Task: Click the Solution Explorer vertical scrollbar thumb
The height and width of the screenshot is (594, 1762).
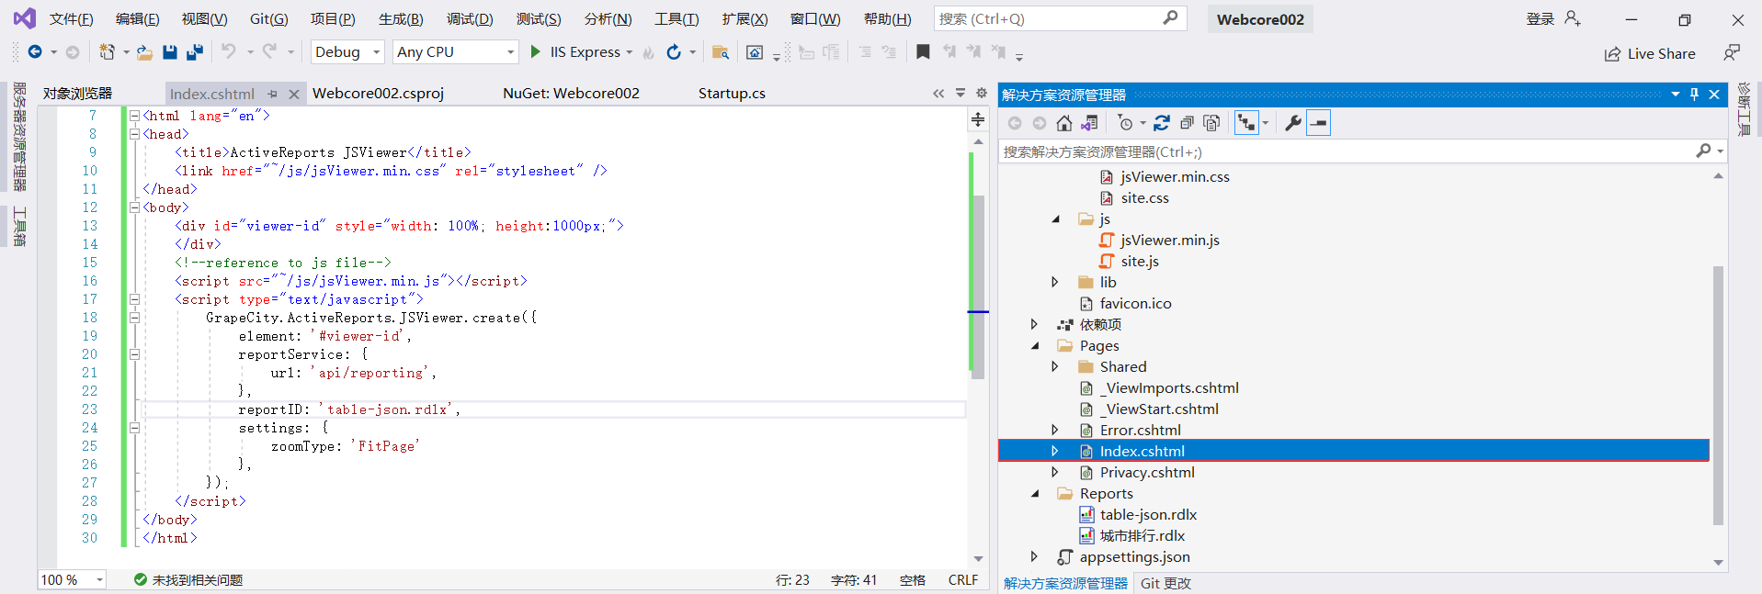Action: (x=1718, y=396)
